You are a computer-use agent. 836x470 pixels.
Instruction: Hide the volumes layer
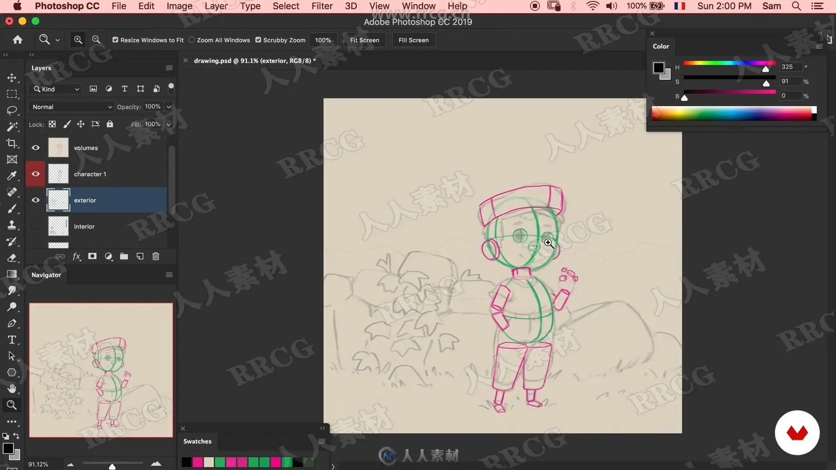(x=36, y=148)
